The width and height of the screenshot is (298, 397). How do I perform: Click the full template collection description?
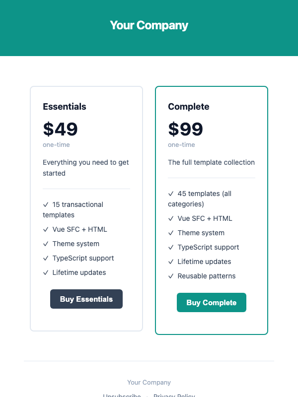tap(211, 162)
